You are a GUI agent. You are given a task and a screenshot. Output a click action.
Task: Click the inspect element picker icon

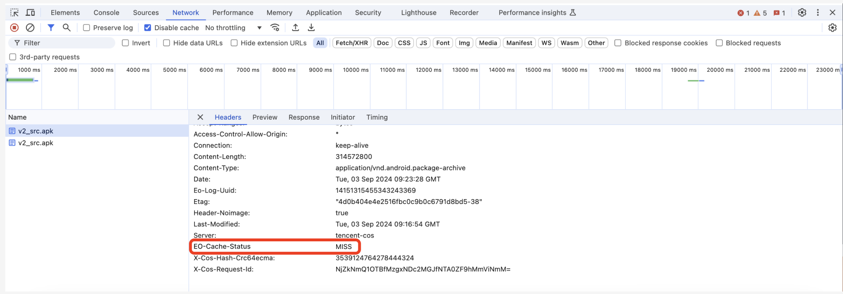(14, 12)
